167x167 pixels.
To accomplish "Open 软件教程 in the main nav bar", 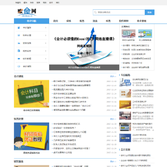I will click(124, 21).
